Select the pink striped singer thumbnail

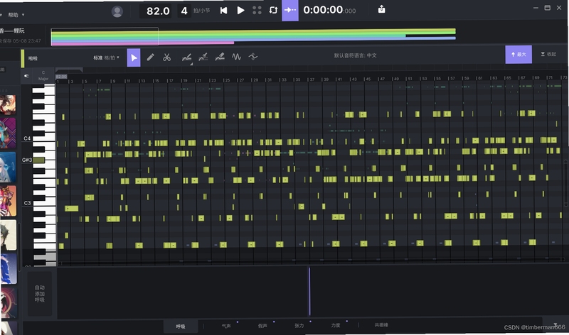click(x=8, y=201)
